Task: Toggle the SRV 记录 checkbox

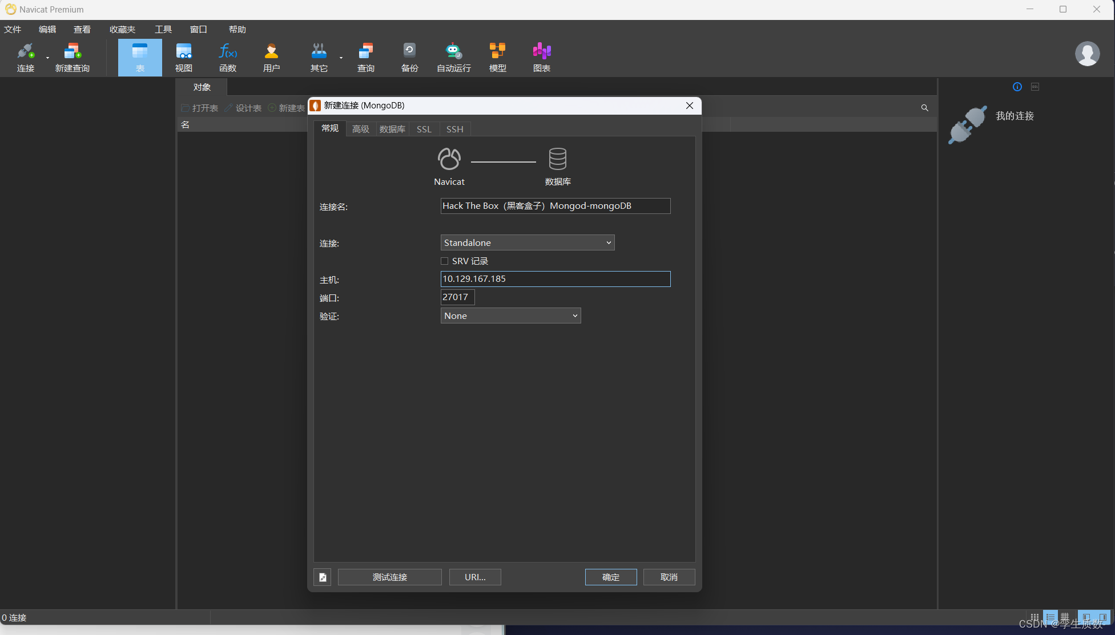Action: pyautogui.click(x=444, y=261)
